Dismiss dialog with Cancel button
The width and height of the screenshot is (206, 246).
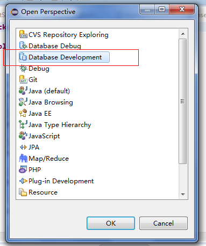click(164, 223)
